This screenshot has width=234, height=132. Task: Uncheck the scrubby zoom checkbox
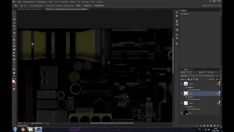[x=57, y=5]
